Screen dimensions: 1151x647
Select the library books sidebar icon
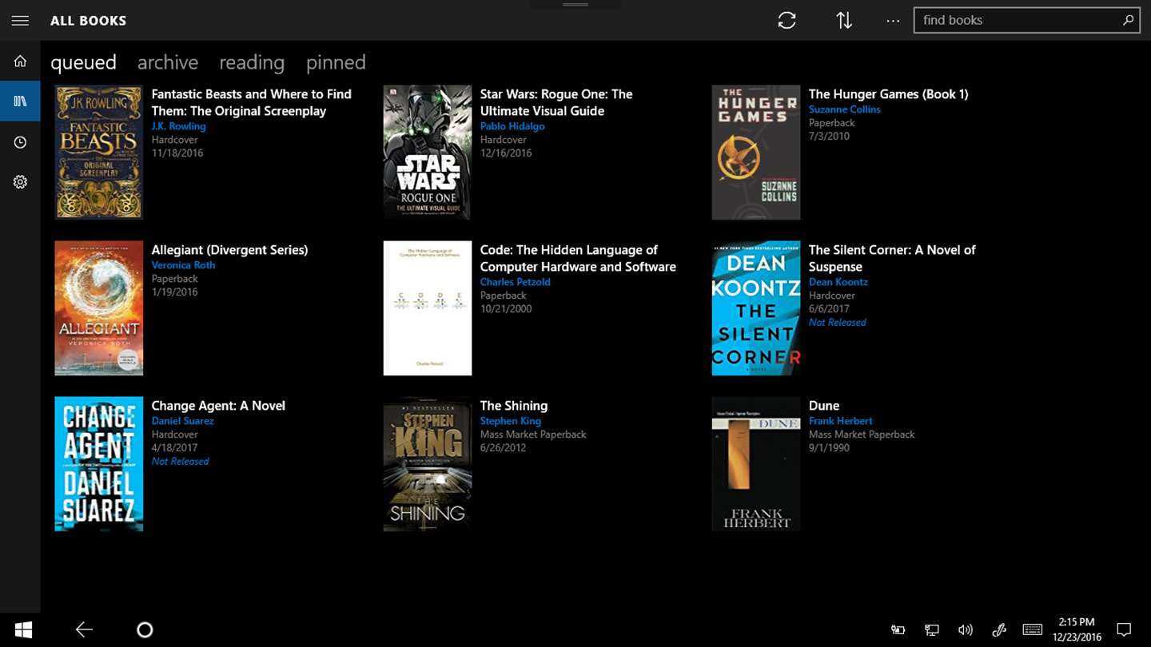20,101
